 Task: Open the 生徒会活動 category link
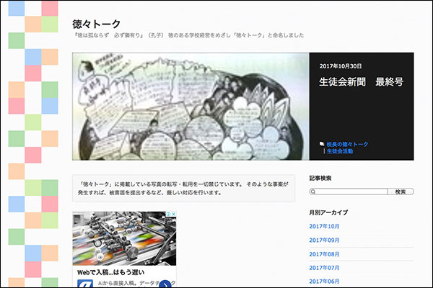[339, 152]
